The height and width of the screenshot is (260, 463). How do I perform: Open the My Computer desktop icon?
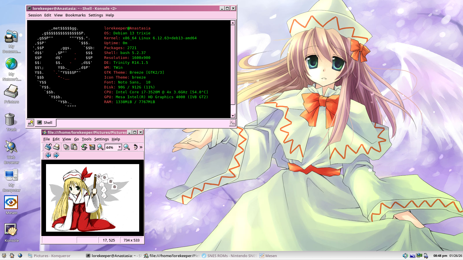(x=11, y=180)
